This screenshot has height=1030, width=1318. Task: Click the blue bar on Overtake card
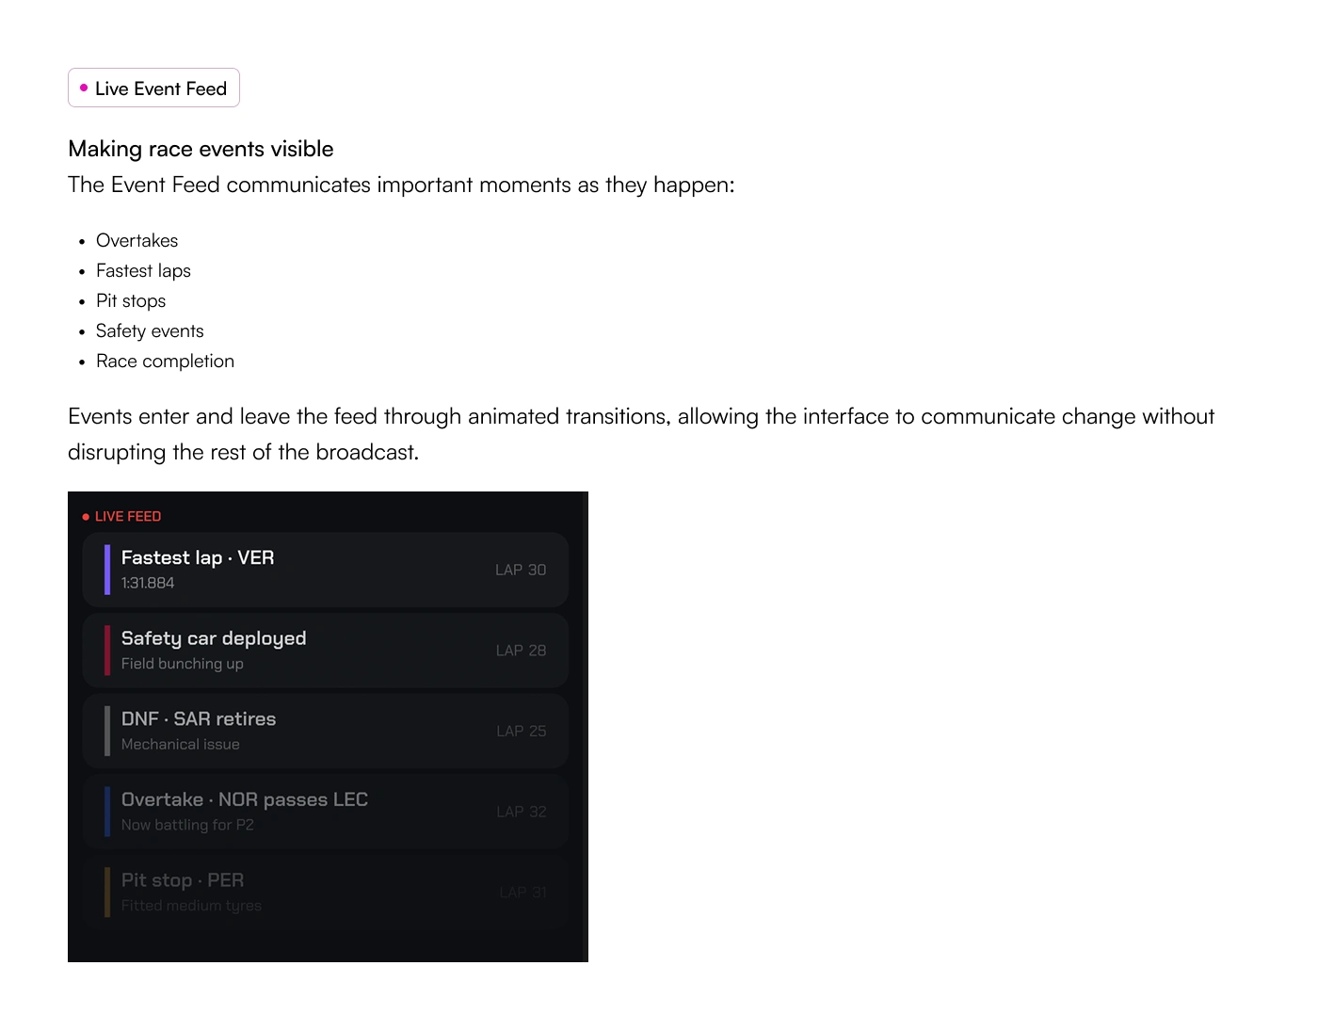pos(107,812)
